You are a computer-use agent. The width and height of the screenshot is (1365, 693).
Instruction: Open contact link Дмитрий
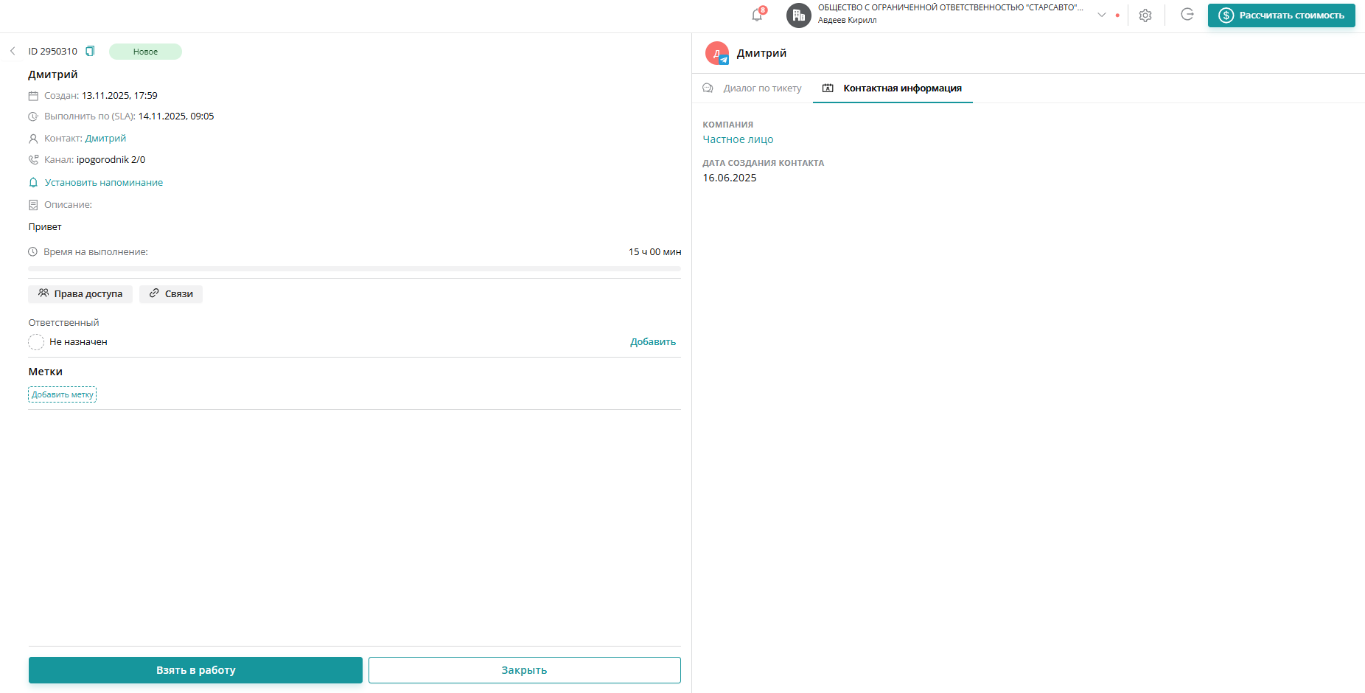[105, 139]
